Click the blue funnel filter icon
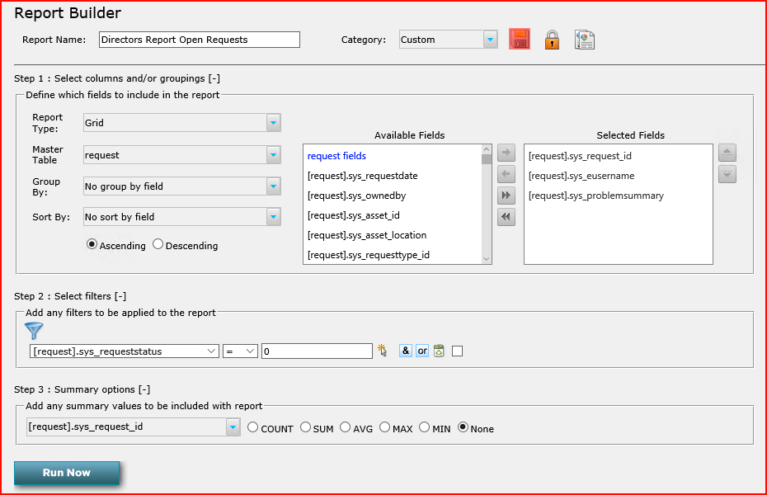767x495 pixels. click(x=34, y=331)
